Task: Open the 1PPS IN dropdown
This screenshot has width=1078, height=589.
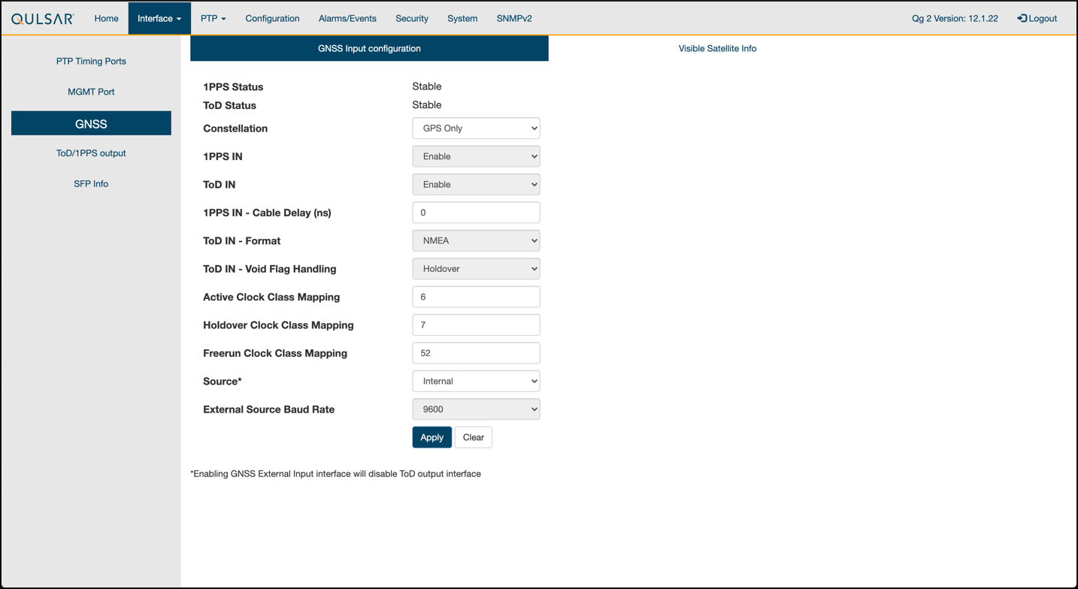Action: point(476,157)
